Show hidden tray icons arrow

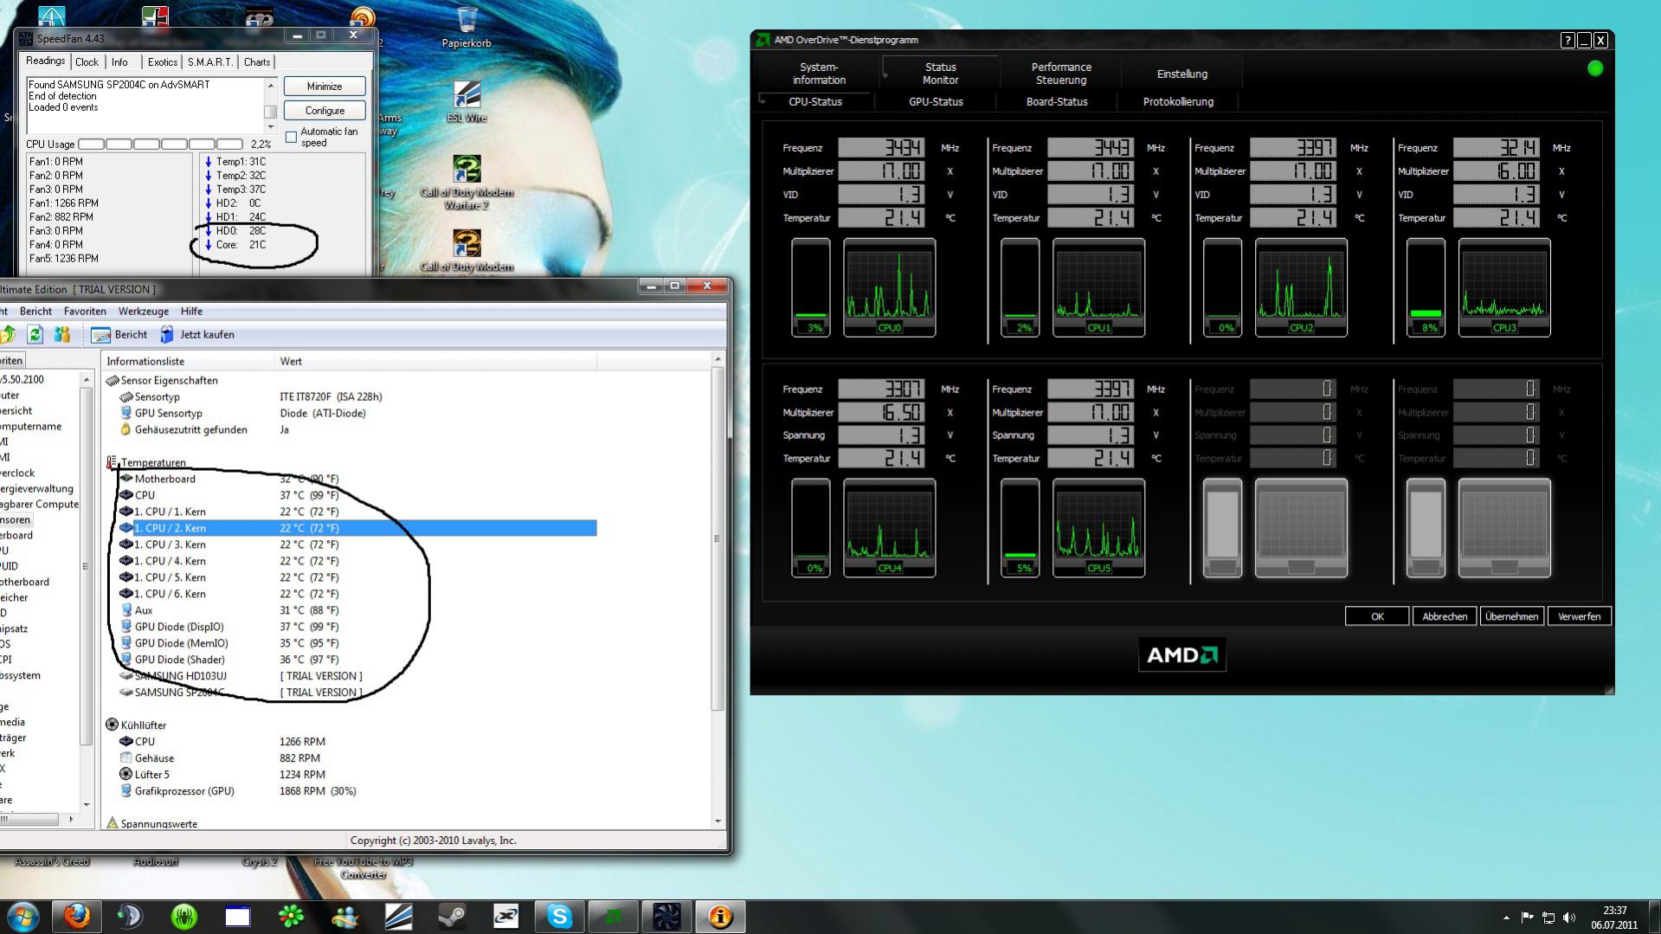[x=1506, y=918]
